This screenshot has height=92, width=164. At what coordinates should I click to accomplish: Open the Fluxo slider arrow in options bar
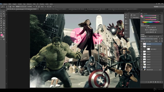[x=48, y=7]
